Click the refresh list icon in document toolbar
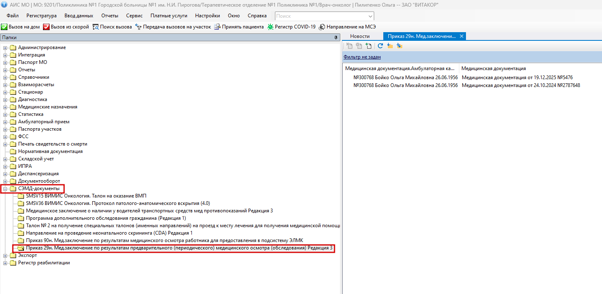This screenshot has height=294, width=602. pos(380,46)
